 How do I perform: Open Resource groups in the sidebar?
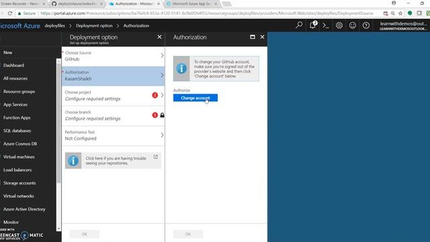point(19,91)
